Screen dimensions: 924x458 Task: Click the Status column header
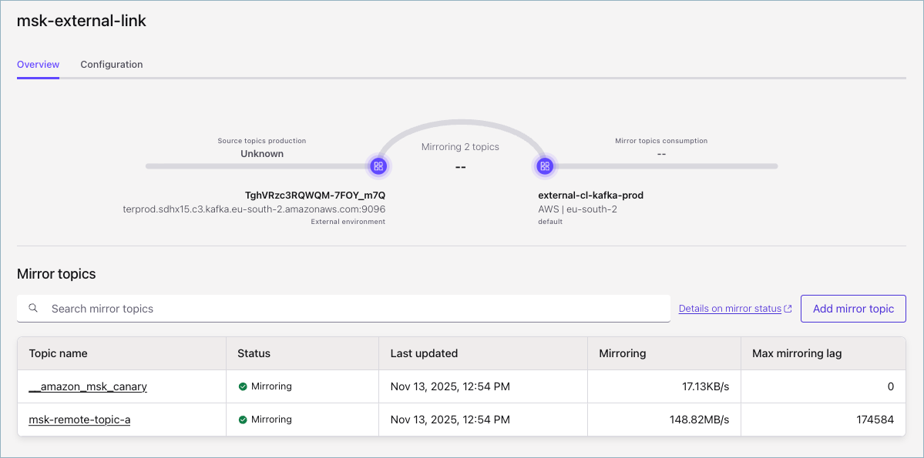click(x=252, y=353)
